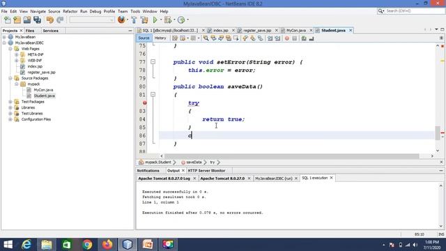The image size is (446, 251).
Task: Open File Explorer from the taskbar
Action: click(x=47, y=245)
